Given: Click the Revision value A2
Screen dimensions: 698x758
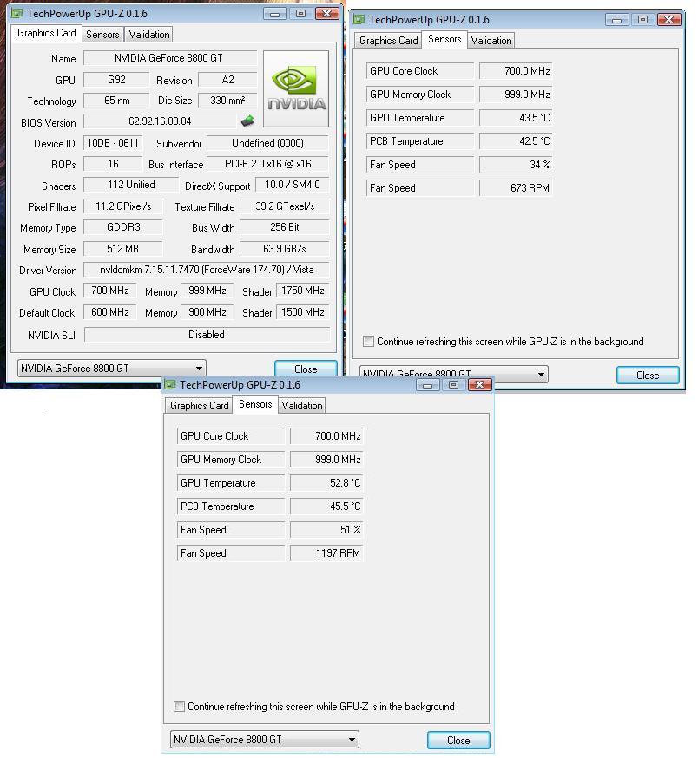Looking at the screenshot, I should click(x=227, y=79).
